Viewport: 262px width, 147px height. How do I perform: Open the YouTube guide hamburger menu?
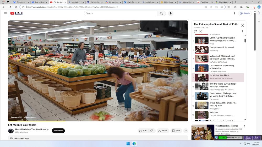(6, 13)
